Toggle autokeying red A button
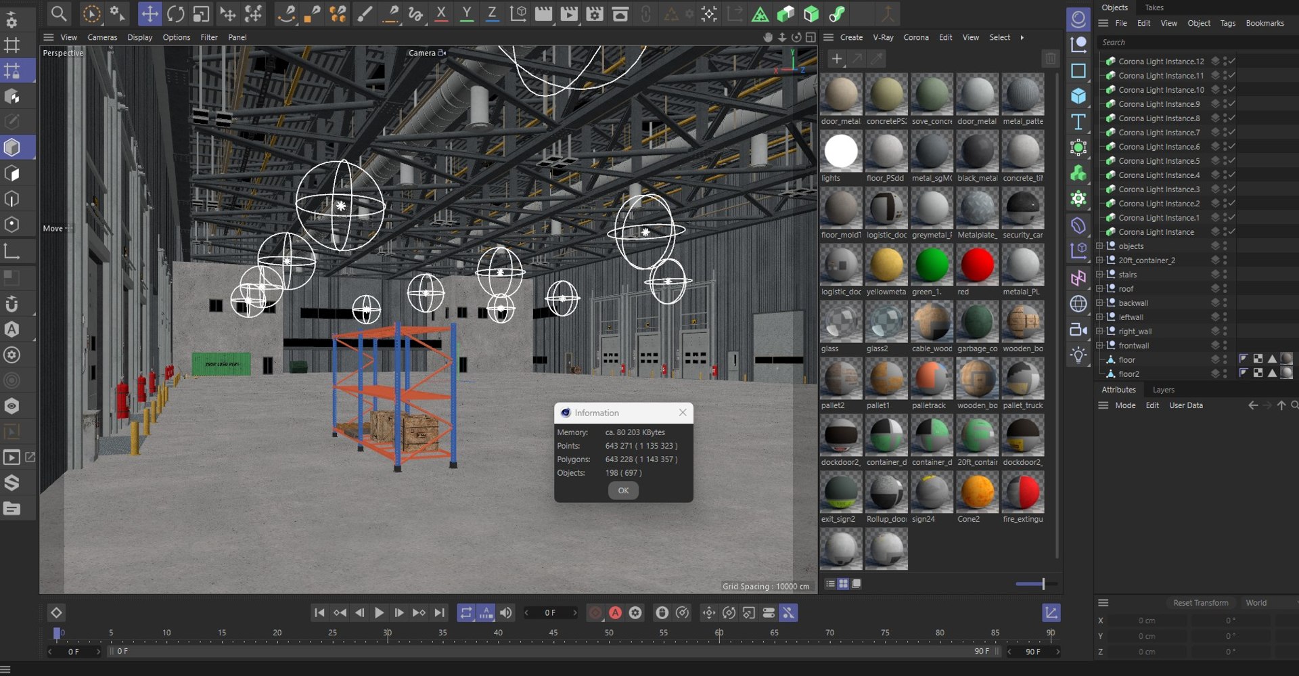Viewport: 1299px width, 676px height. click(x=615, y=613)
